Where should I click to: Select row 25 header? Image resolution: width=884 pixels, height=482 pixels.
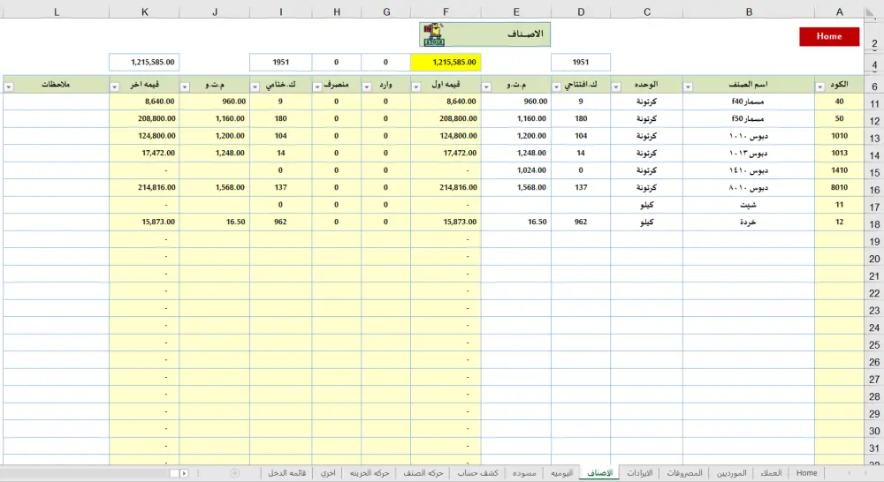(x=874, y=344)
